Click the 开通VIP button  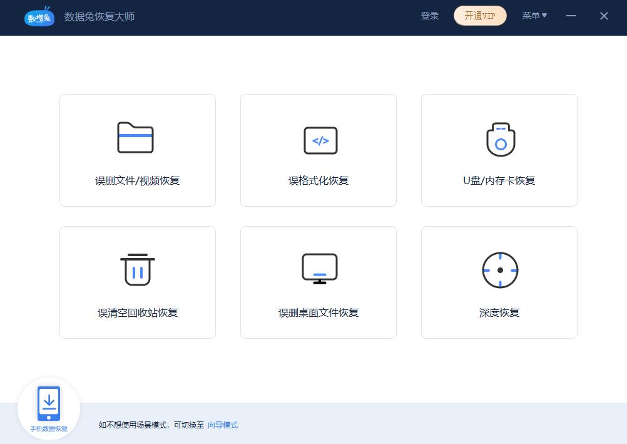(479, 16)
